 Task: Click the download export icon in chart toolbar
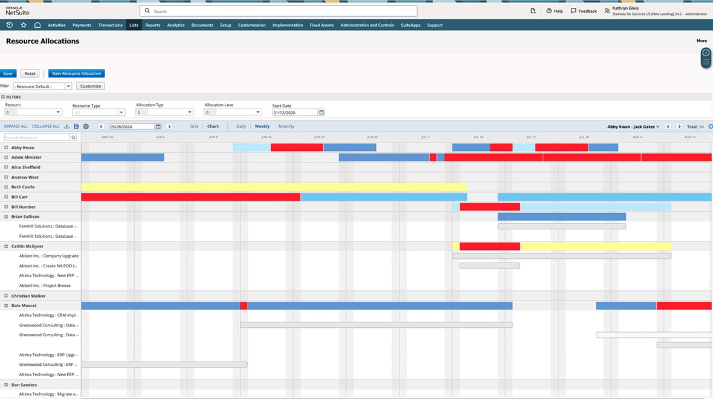[x=67, y=127]
